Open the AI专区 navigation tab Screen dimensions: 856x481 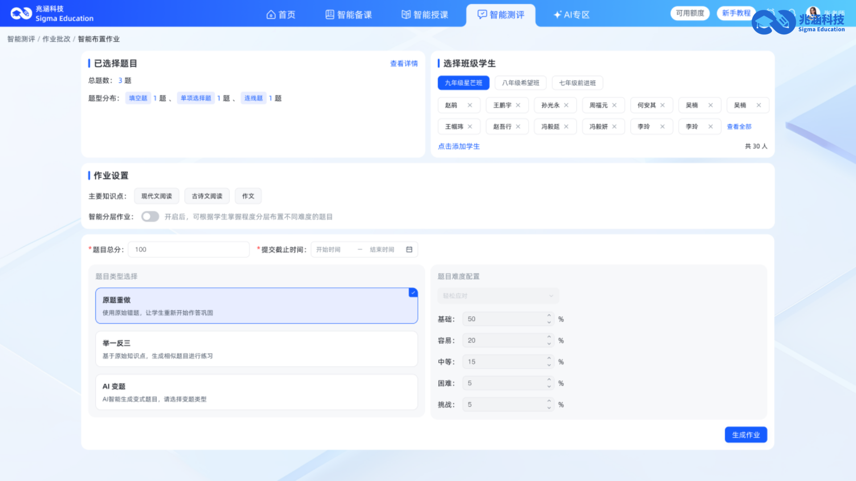(572, 15)
